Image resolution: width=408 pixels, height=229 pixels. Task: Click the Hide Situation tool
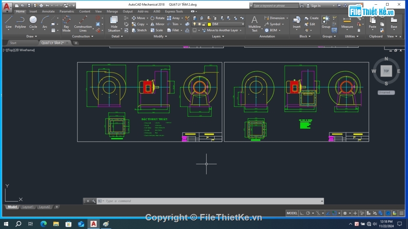114,24
